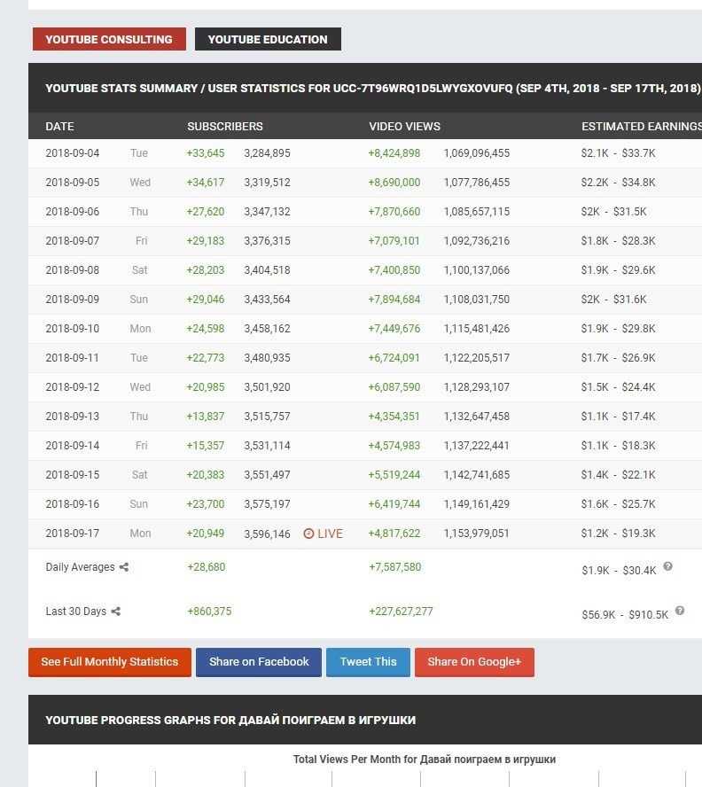Click daily average views +7,587,580

(x=395, y=567)
